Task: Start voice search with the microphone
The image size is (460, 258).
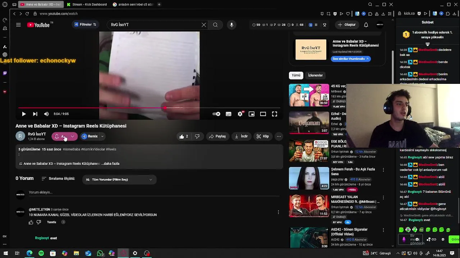Action: 231,25
